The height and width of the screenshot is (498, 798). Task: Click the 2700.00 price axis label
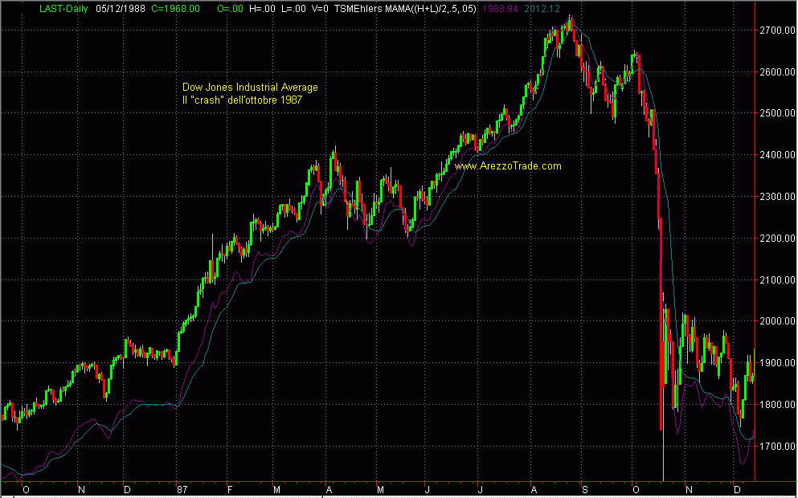(777, 31)
